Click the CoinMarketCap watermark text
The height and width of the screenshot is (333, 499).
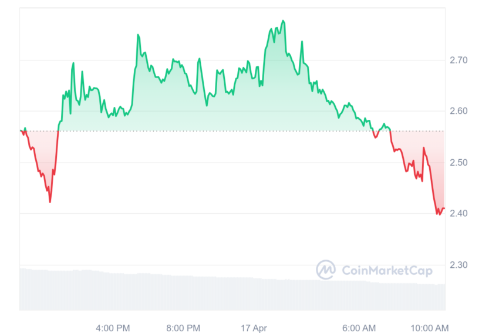[x=387, y=271]
